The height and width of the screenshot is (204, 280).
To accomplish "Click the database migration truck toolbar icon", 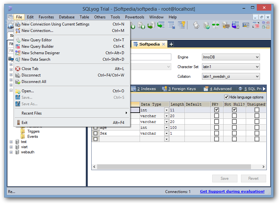I will 226,25.
